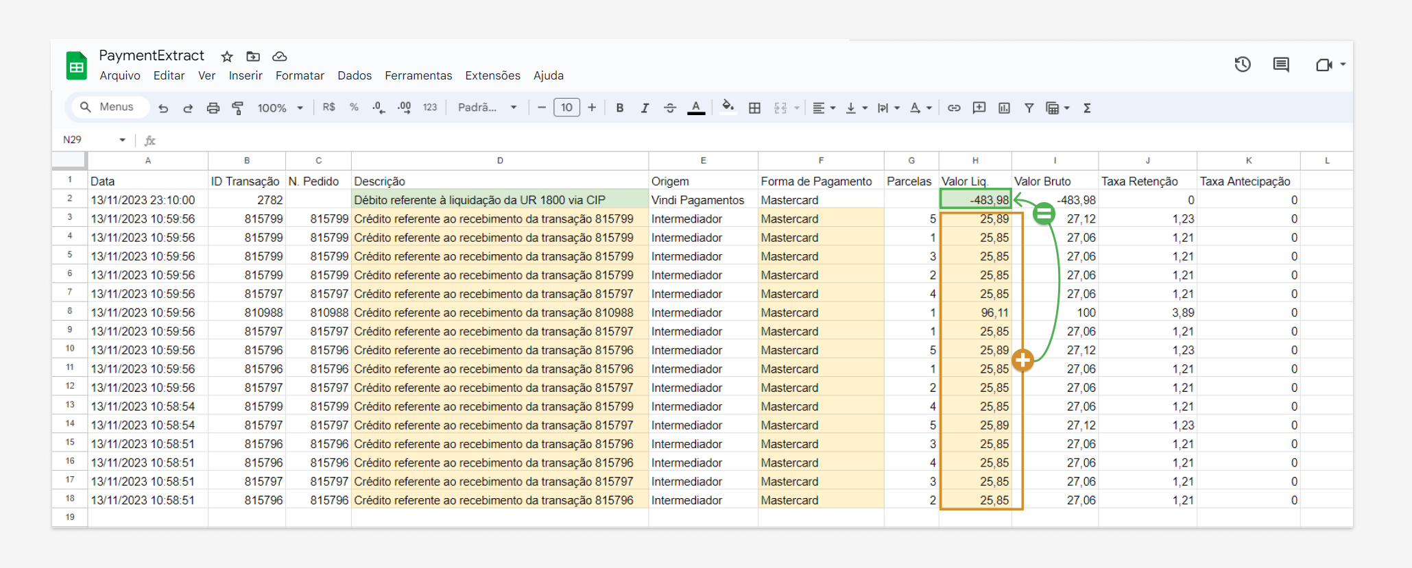
Task: Open the Formatar menu
Action: pyautogui.click(x=300, y=75)
